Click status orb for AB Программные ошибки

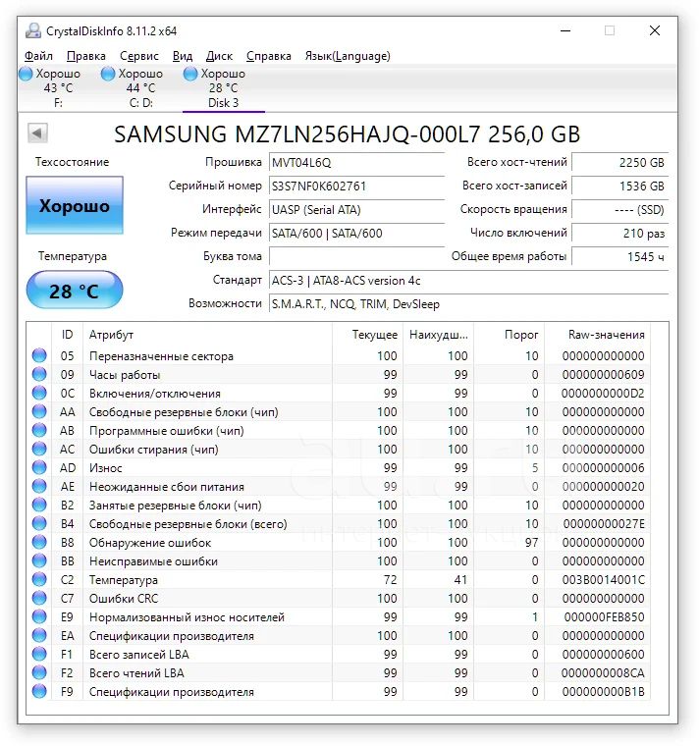point(39,430)
